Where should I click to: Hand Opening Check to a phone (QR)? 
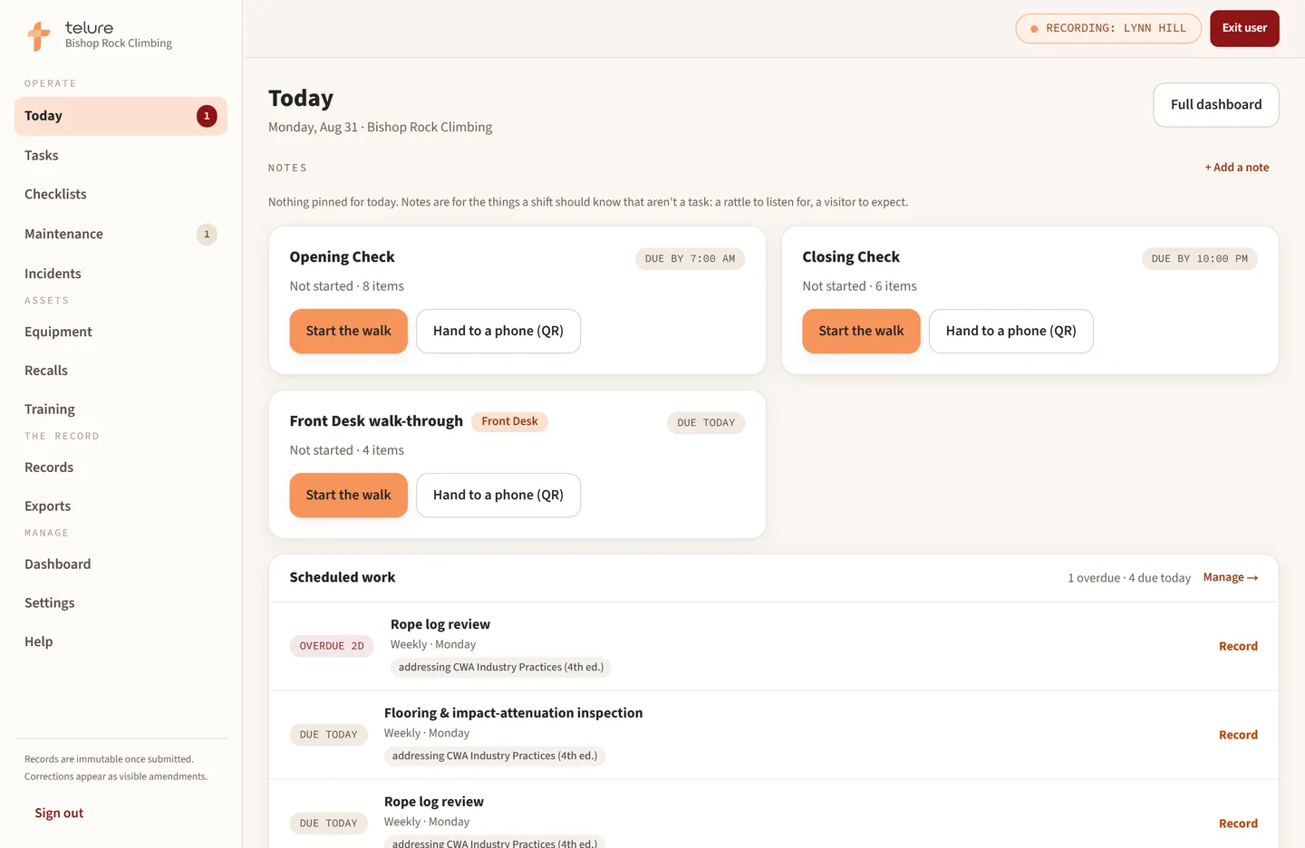(498, 332)
